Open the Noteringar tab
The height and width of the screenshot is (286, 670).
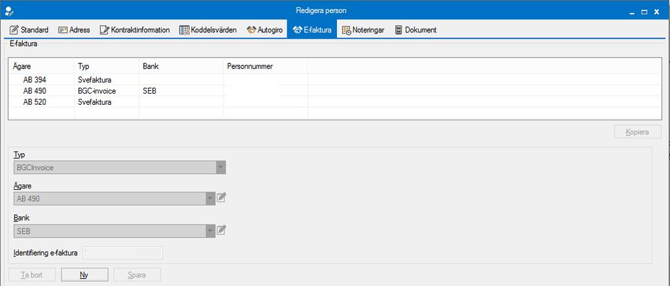(363, 30)
